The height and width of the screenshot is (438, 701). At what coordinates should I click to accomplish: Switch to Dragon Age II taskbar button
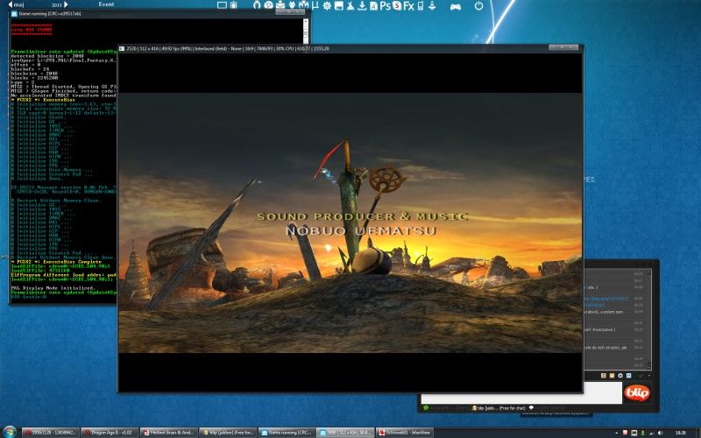tap(110, 432)
